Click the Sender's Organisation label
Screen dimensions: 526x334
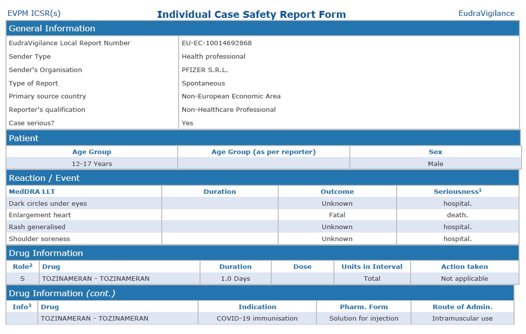click(x=45, y=70)
